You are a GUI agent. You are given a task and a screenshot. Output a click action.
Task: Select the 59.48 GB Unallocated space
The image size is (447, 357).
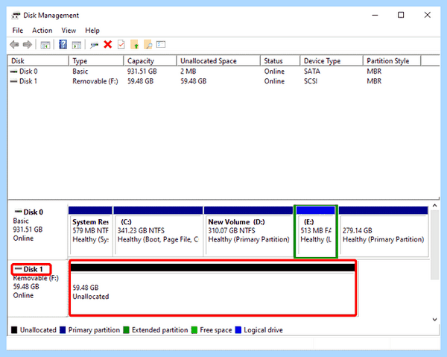212,288
